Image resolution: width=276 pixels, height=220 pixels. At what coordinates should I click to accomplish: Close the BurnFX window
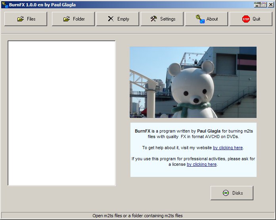271,5
